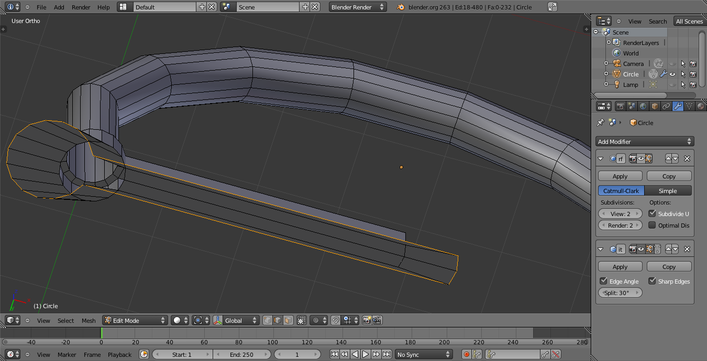Remove the Subsurf modifier with X icon
Image resolution: width=707 pixels, height=361 pixels.
pos(687,159)
